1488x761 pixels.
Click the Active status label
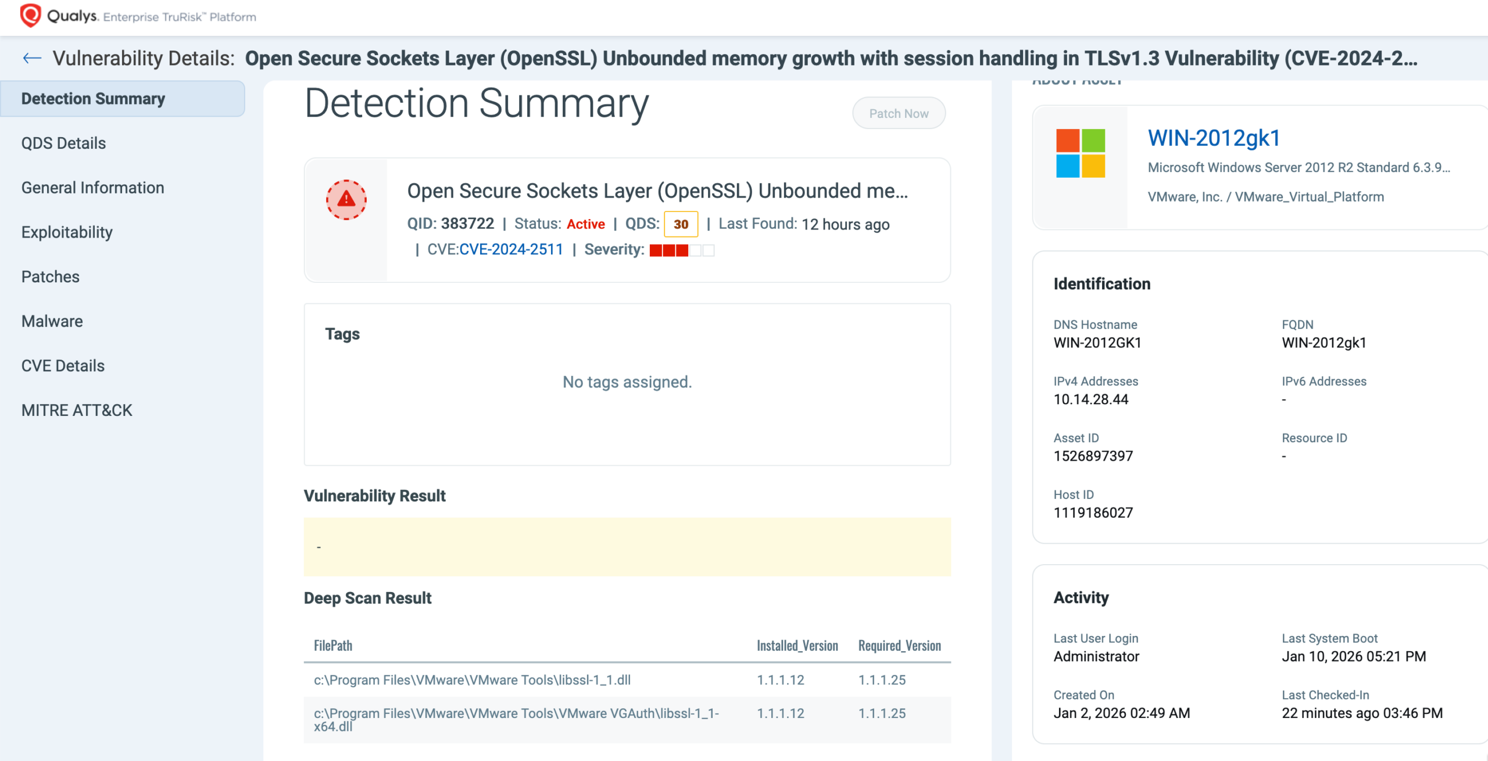(x=585, y=224)
